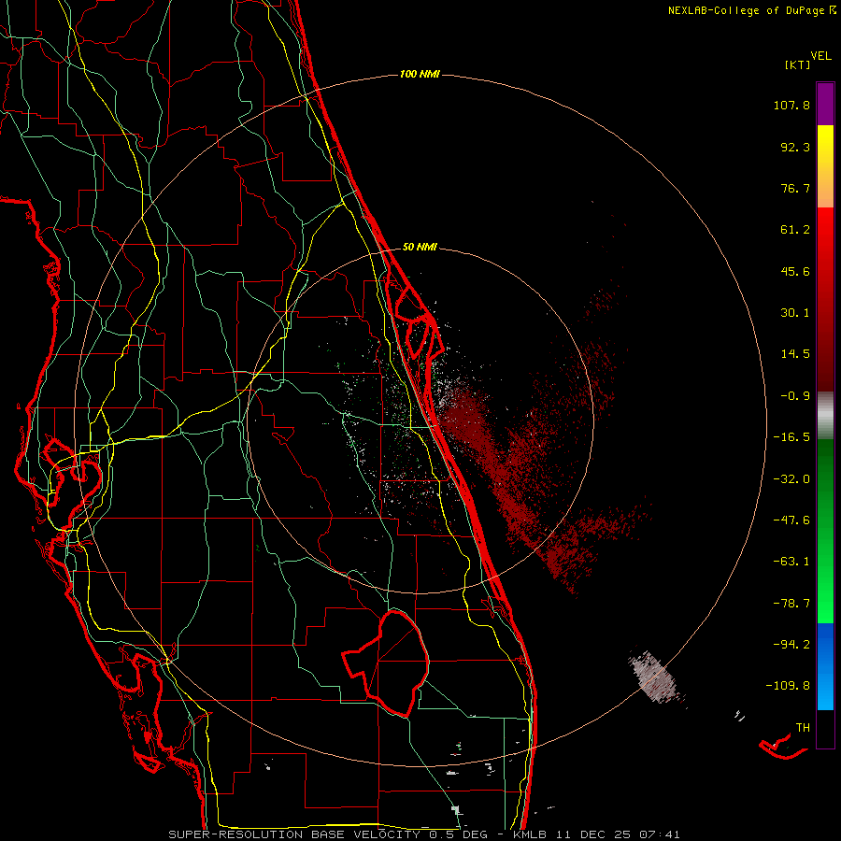This screenshot has width=841, height=841.
Task: Click the 30.1 scale value
Action: coord(795,313)
